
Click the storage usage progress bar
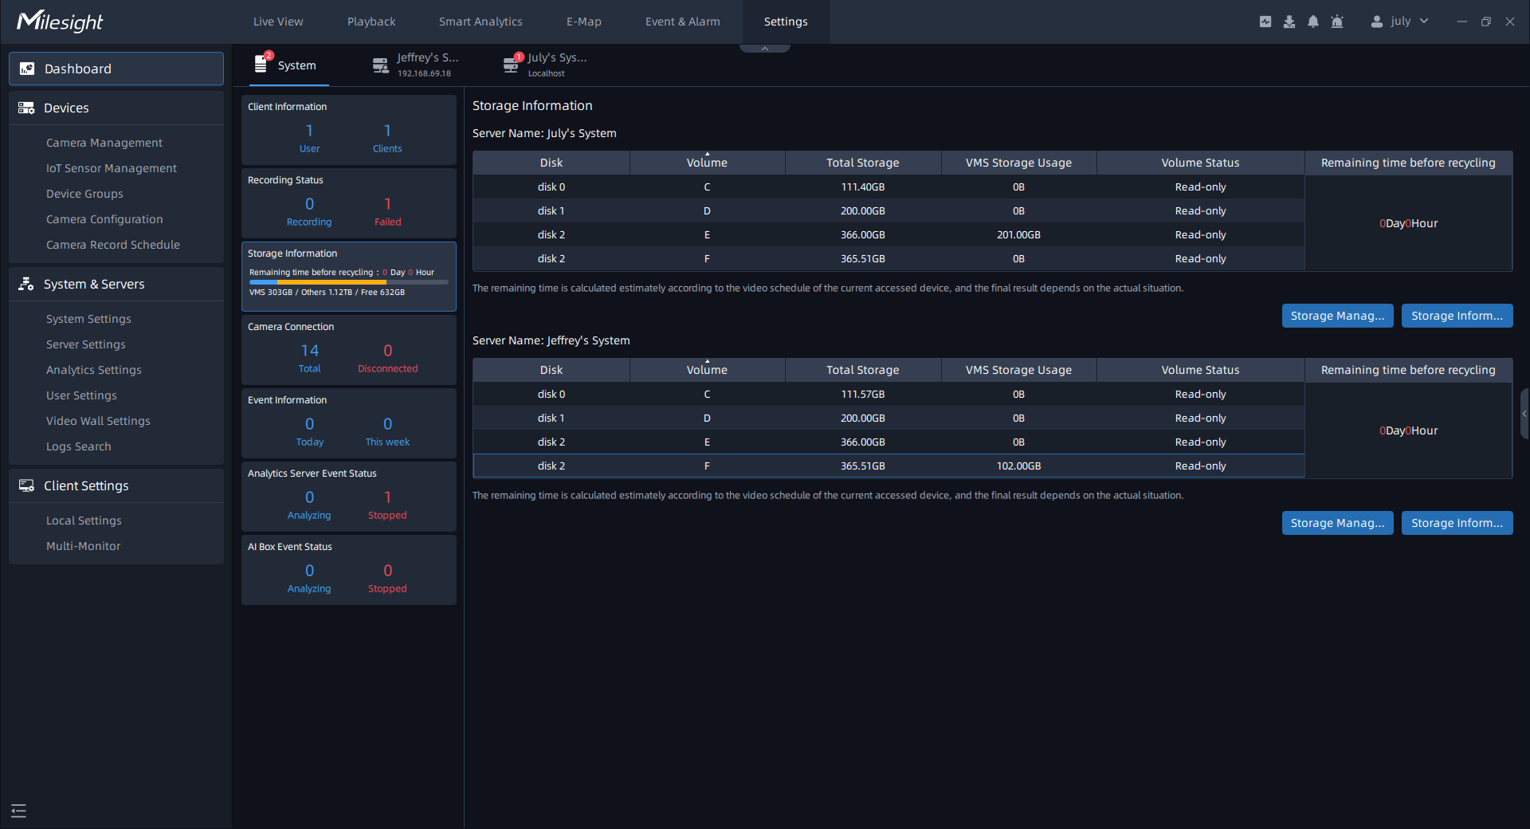348,282
